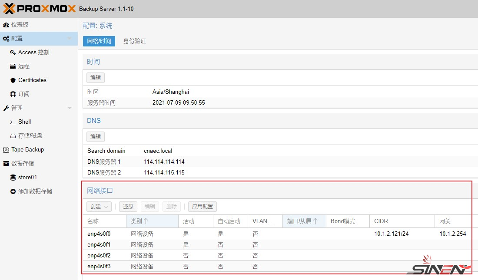Image resolution: width=478 pixels, height=280 pixels.
Task: Open the 创建 dropdown in network interfaces
Action: [99, 207]
